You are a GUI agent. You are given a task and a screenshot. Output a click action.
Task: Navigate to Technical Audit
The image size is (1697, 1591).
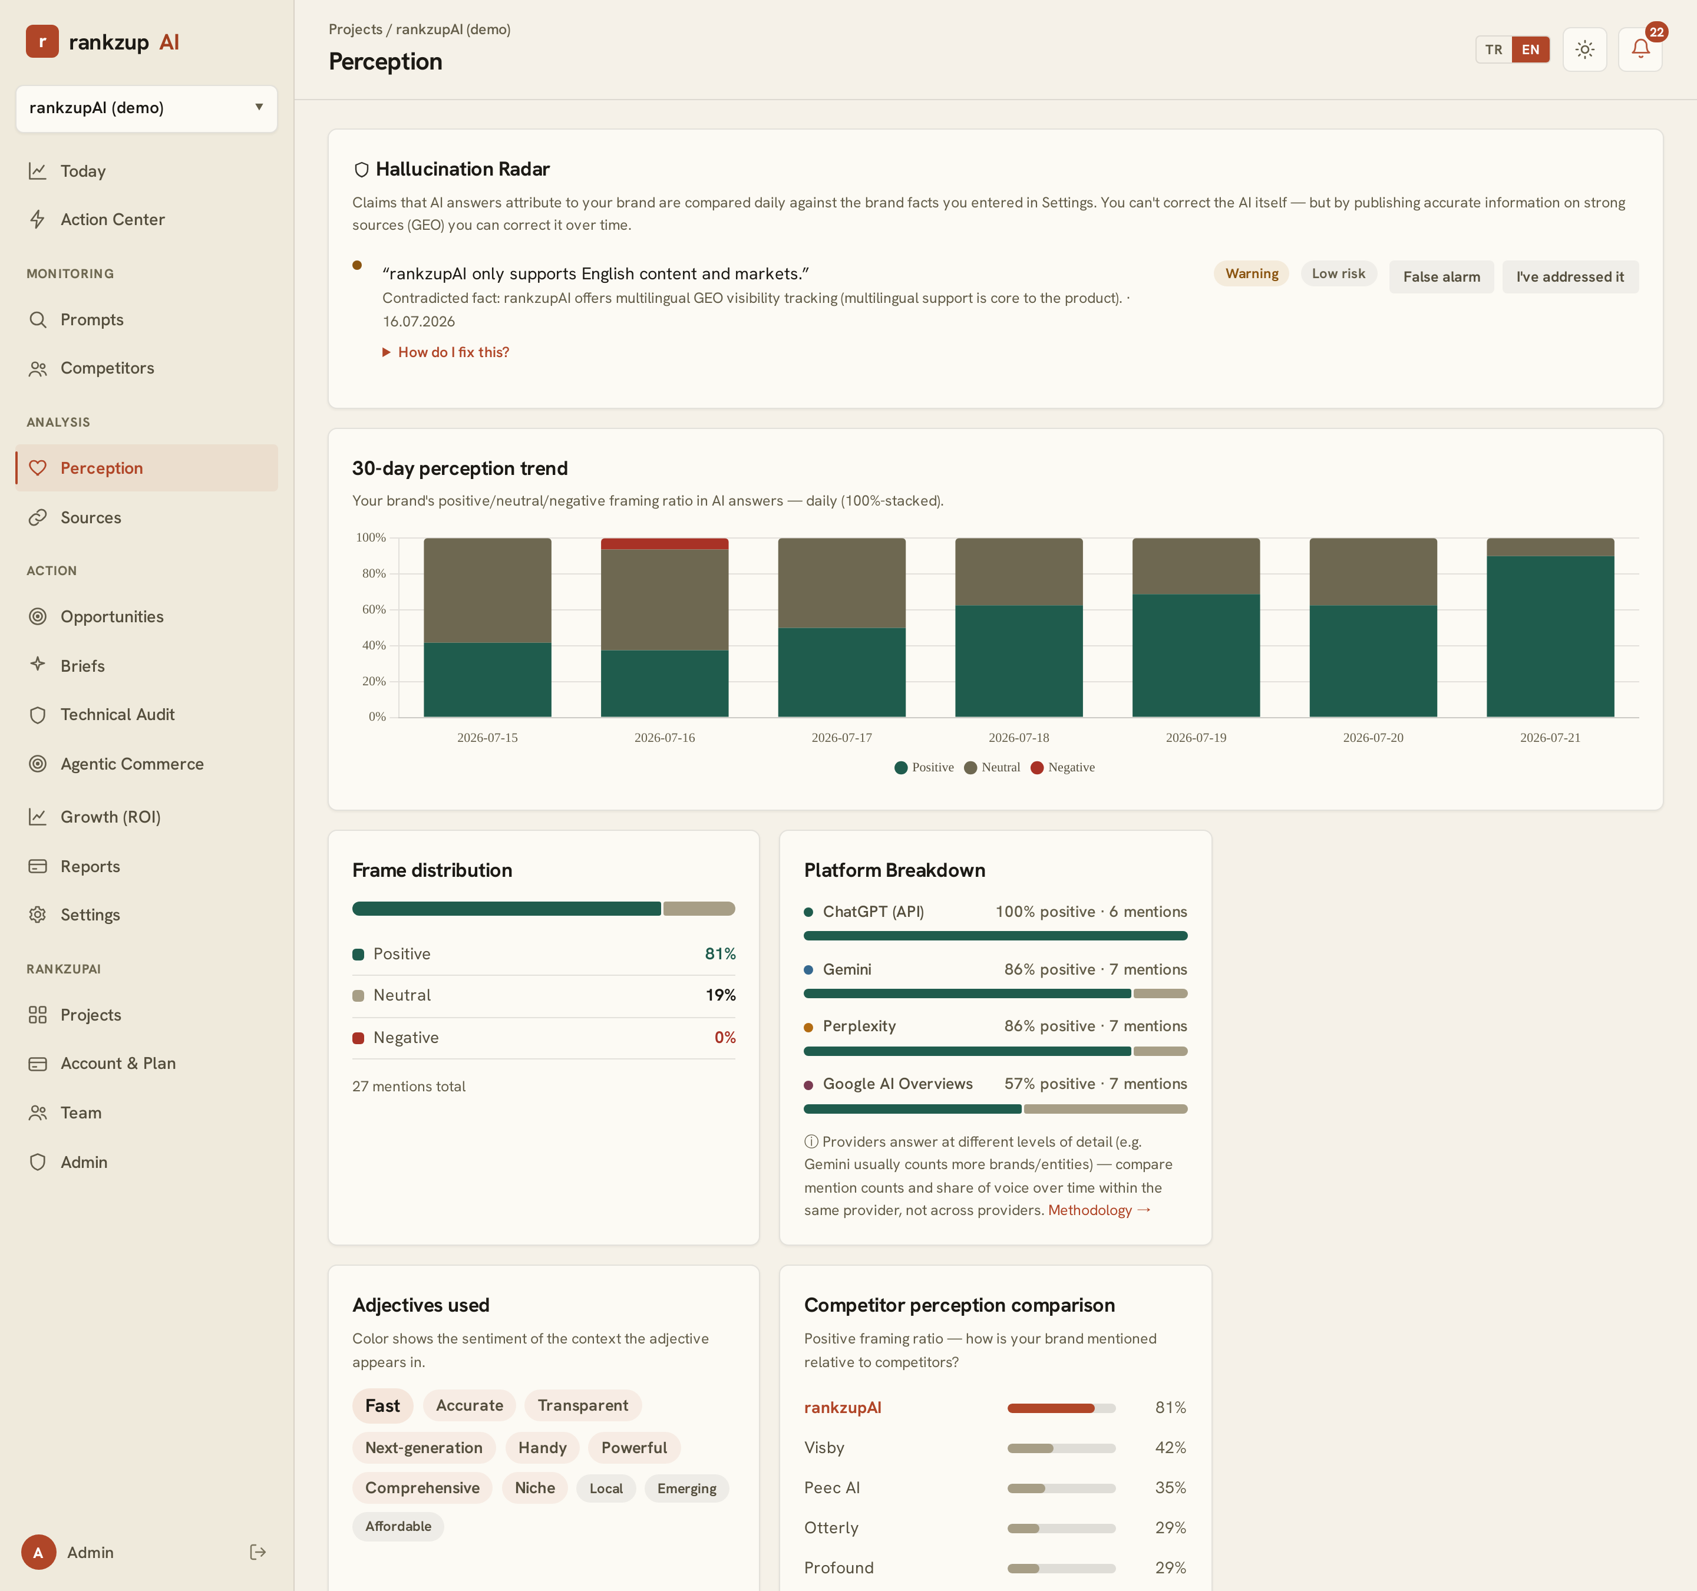click(147, 714)
